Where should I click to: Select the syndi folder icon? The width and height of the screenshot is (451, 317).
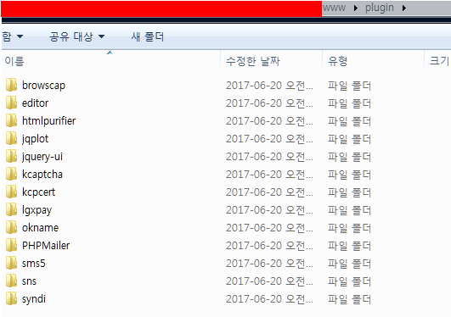[12, 298]
